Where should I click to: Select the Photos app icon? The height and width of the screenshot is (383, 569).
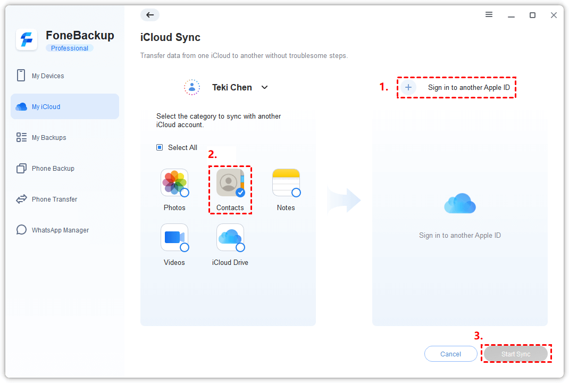(174, 182)
